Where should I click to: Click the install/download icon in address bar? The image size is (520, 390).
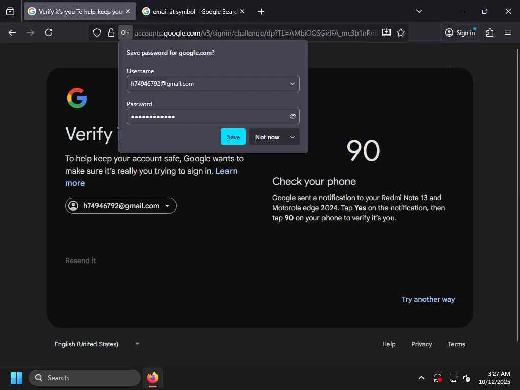pyautogui.click(x=386, y=32)
